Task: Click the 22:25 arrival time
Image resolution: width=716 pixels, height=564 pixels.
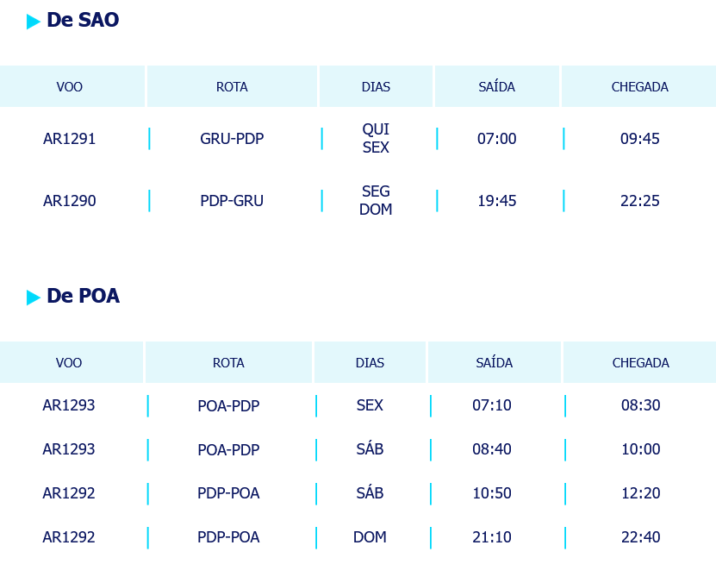Action: click(640, 201)
